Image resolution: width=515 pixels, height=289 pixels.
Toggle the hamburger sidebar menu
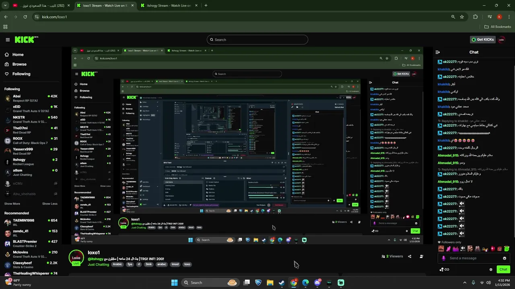click(x=8, y=40)
